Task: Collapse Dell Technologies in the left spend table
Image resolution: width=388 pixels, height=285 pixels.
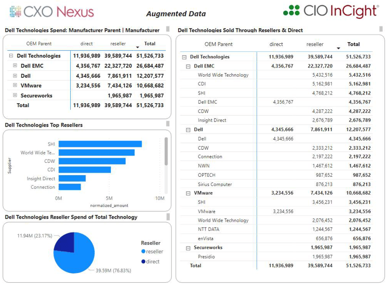Action: 11,56
